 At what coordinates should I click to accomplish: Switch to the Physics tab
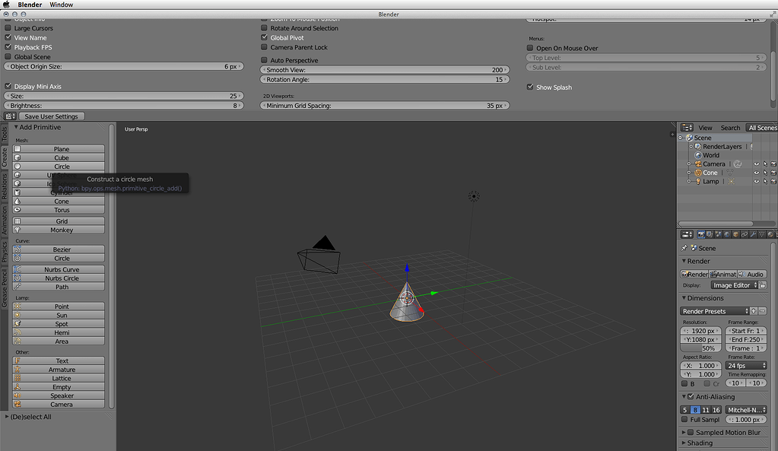point(5,252)
